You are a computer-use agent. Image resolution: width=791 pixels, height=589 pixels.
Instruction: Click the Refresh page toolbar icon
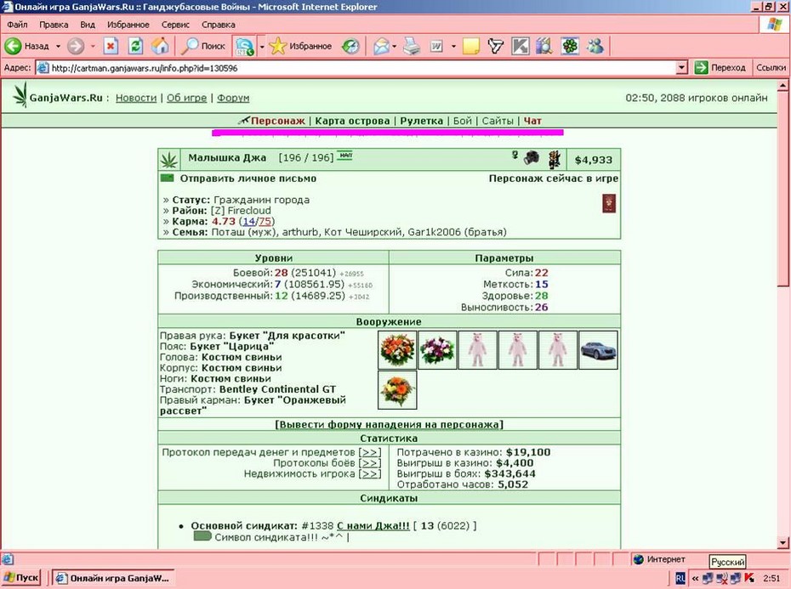click(135, 46)
